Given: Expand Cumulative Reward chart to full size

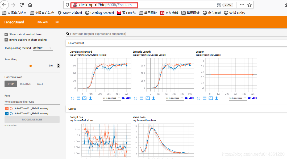Looking at the screenshot, I should (x=73, y=98).
